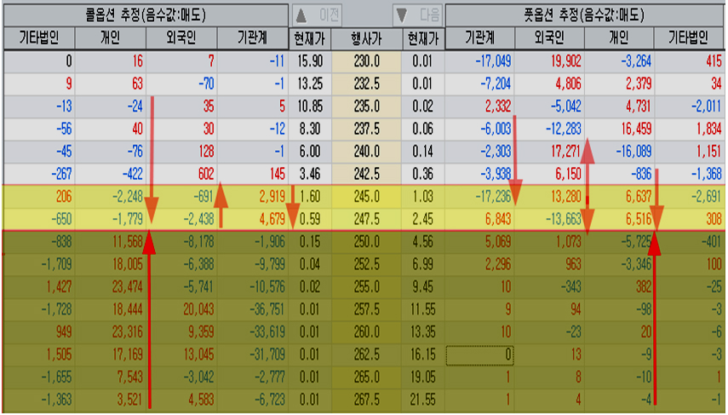Select the 247.5 strike price cell
The image size is (728, 415).
(366, 218)
